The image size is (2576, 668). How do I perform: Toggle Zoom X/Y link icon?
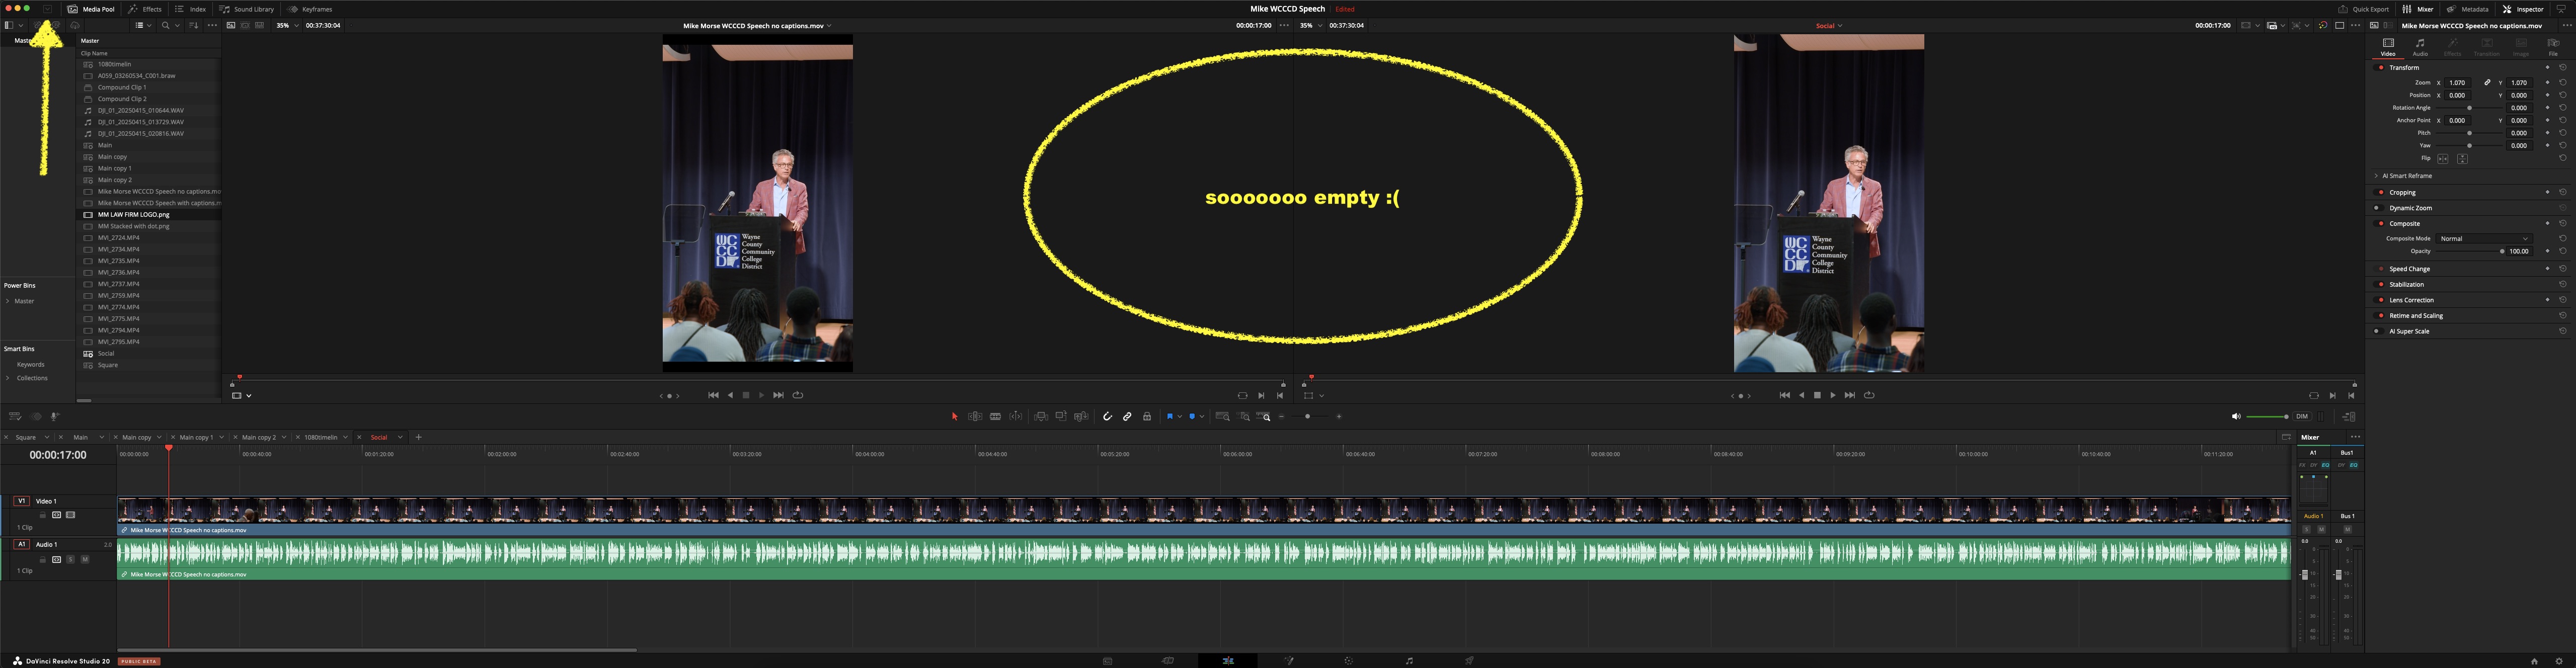coord(2487,83)
